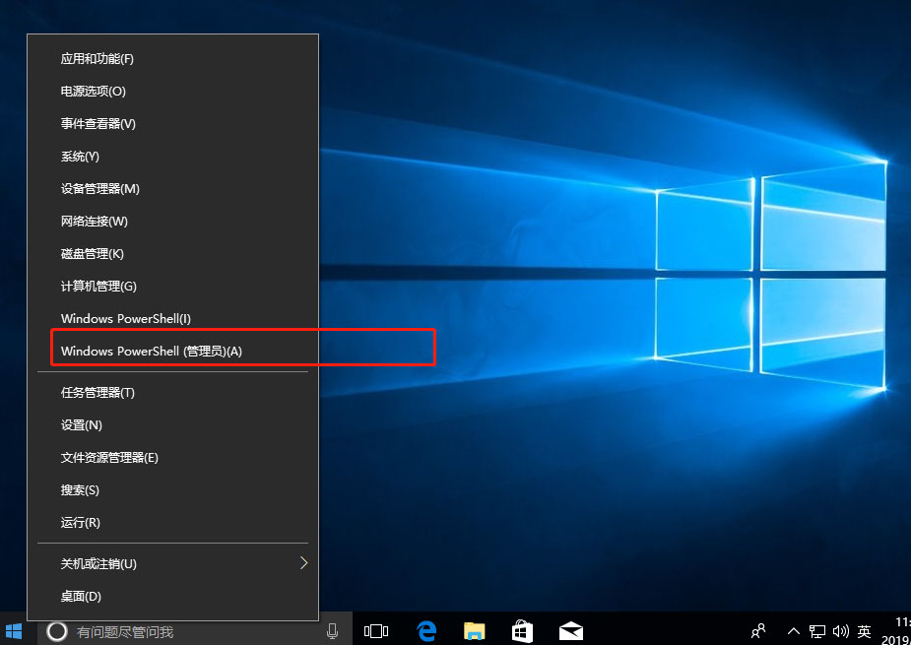Screen dimensions: 911x645
Task: Toggle the 英 input method indicator
Action: [864, 631]
